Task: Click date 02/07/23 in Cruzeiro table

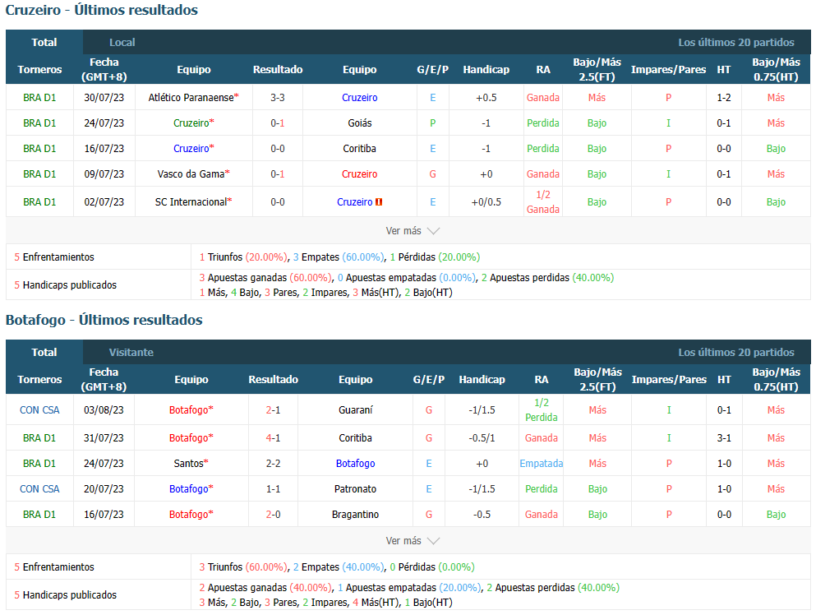Action: point(104,202)
